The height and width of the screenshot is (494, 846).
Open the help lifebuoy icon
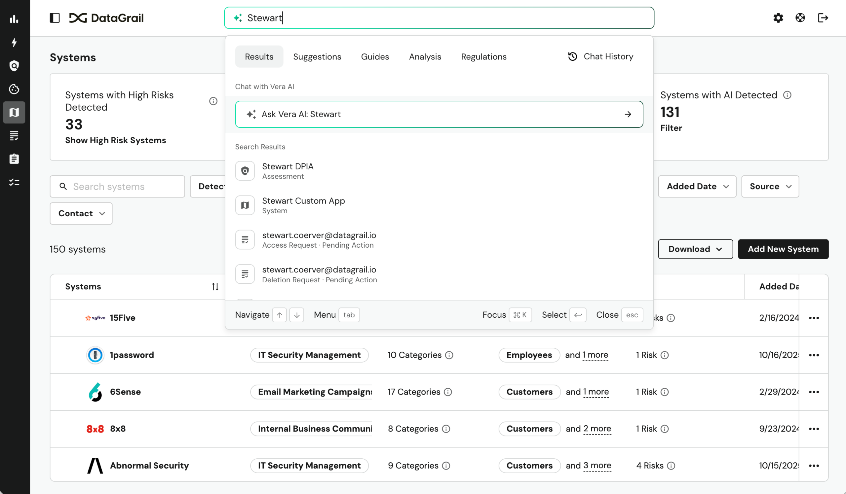coord(800,18)
